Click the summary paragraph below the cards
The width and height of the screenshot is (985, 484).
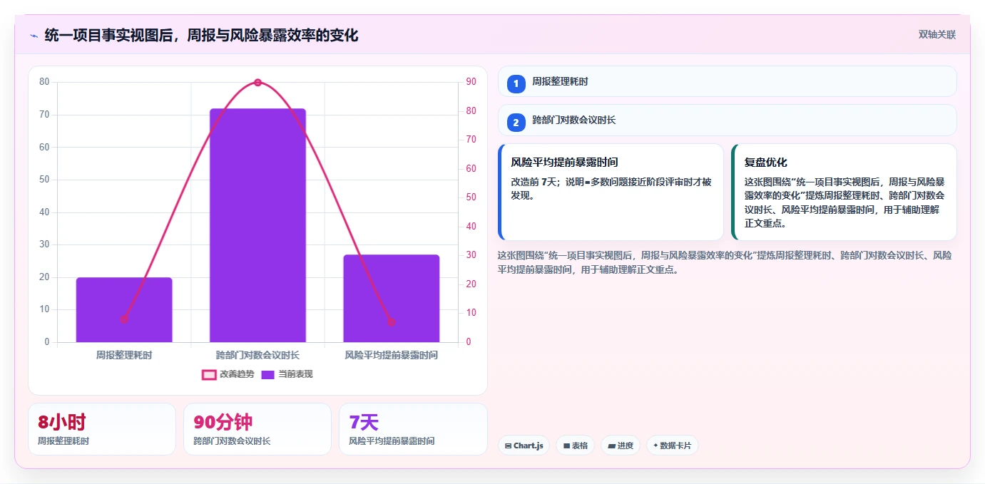pyautogui.click(x=725, y=262)
